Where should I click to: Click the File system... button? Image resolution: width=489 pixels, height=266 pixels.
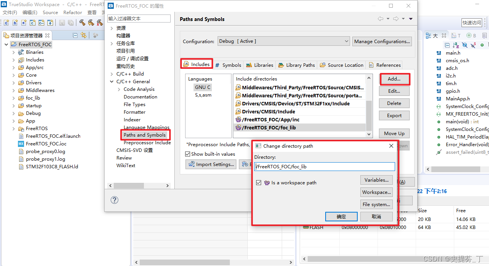coord(376,205)
